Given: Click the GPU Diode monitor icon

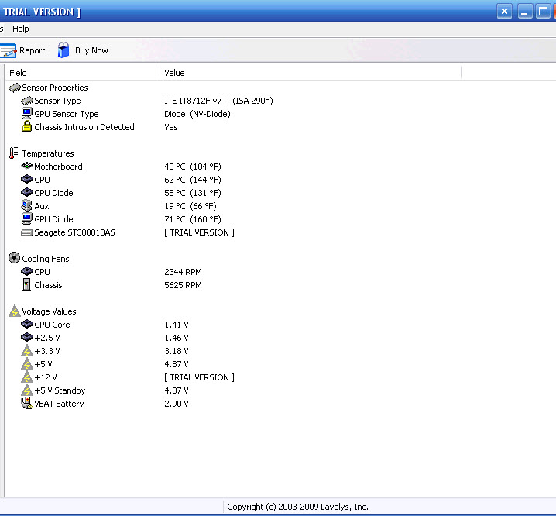Looking at the screenshot, I should coord(27,219).
